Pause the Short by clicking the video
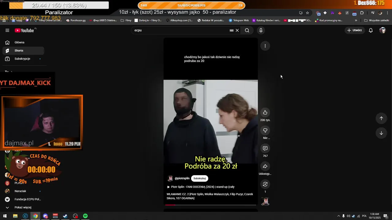 pyautogui.click(x=211, y=122)
